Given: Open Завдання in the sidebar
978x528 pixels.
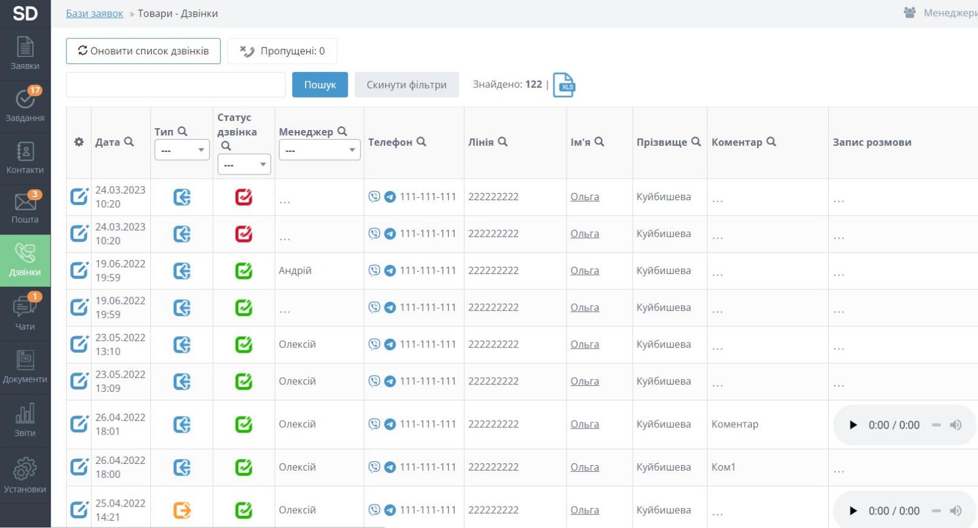Looking at the screenshot, I should pos(25,105).
